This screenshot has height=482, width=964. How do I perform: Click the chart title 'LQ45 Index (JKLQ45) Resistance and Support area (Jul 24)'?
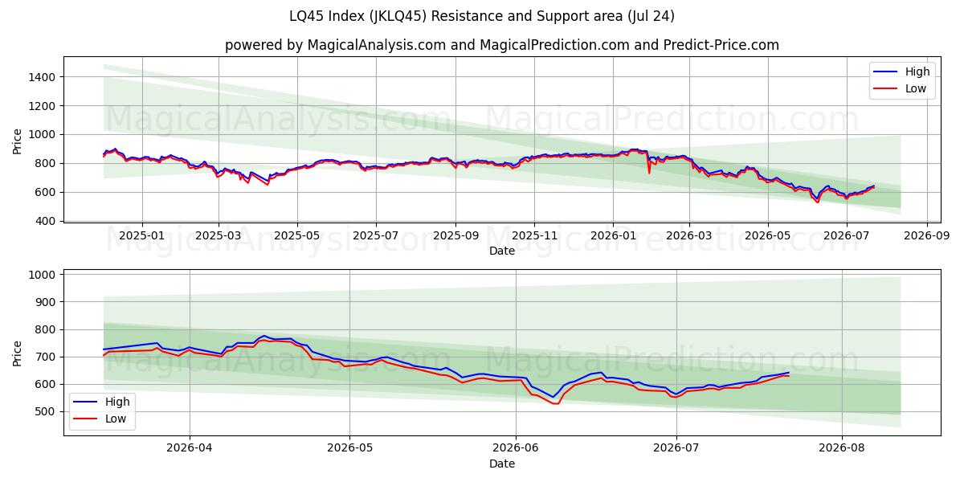[x=482, y=16]
